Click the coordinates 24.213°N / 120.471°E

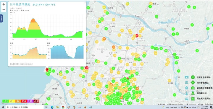click(x=44, y=5)
